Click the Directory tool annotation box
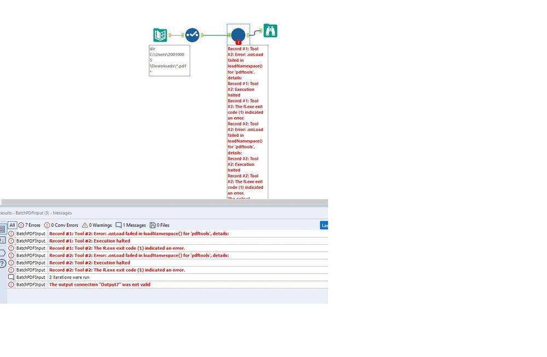547x357 pixels. 170,60
